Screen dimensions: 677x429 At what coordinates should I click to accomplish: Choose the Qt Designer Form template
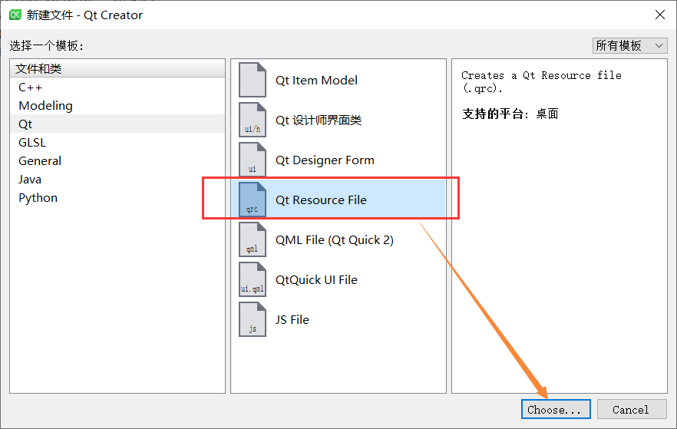pos(338,160)
